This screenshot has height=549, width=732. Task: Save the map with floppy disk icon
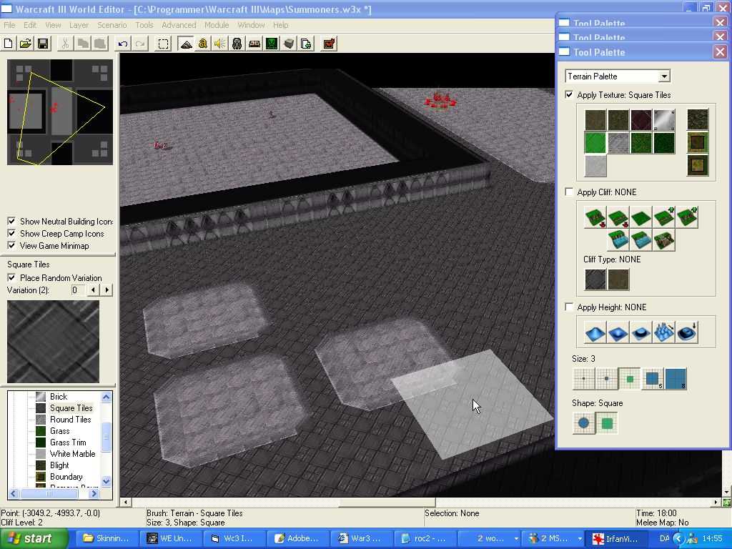tap(43, 44)
